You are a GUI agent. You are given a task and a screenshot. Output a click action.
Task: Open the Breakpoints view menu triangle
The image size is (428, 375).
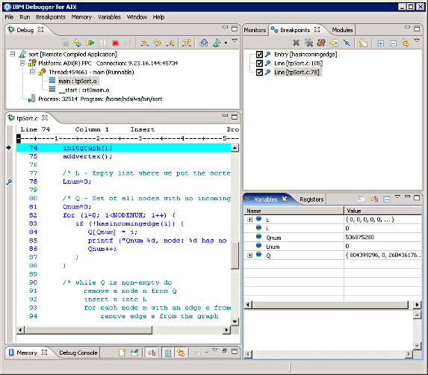[x=417, y=40]
